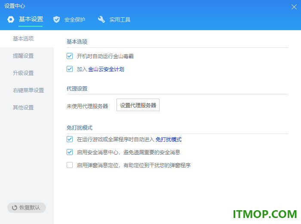Viewport: 301px width, 224px height.
Task: Go to 升级设置 in the sidebar
Action: (x=23, y=73)
